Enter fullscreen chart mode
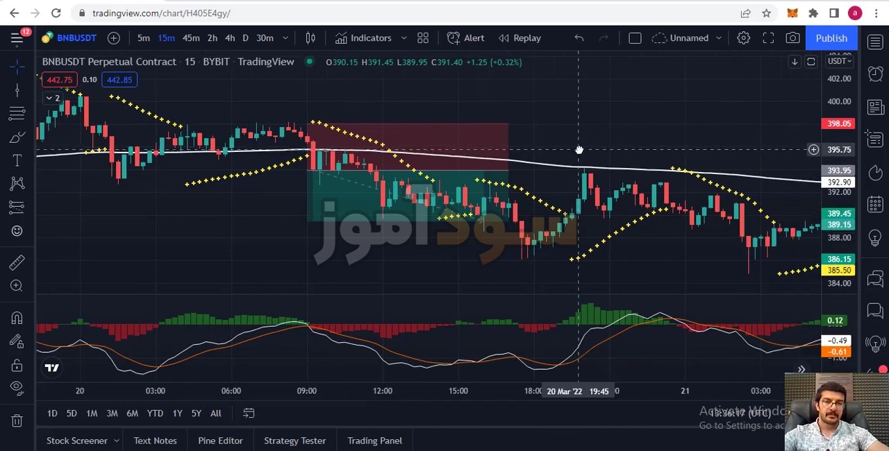889x451 pixels. (x=768, y=38)
